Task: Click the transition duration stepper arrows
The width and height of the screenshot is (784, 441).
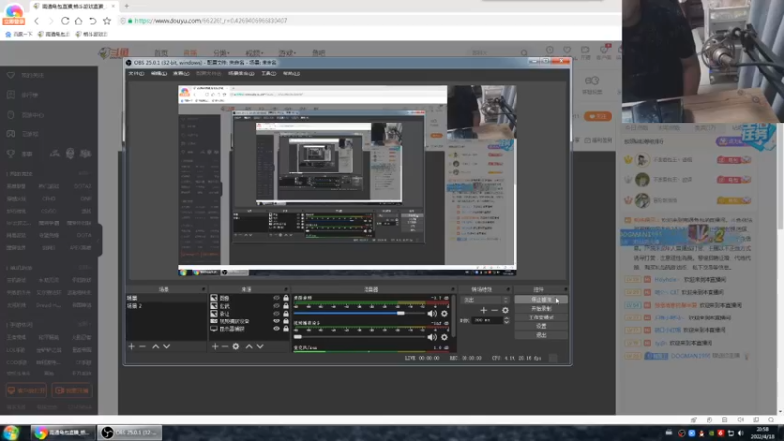Action: pos(506,320)
